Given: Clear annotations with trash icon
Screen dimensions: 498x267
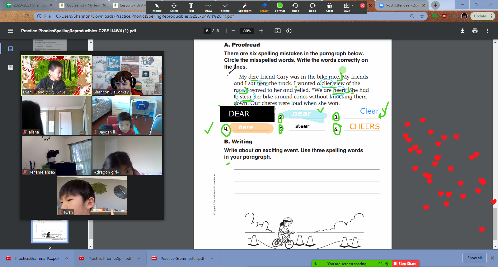Looking at the screenshot, I should click(330, 7).
